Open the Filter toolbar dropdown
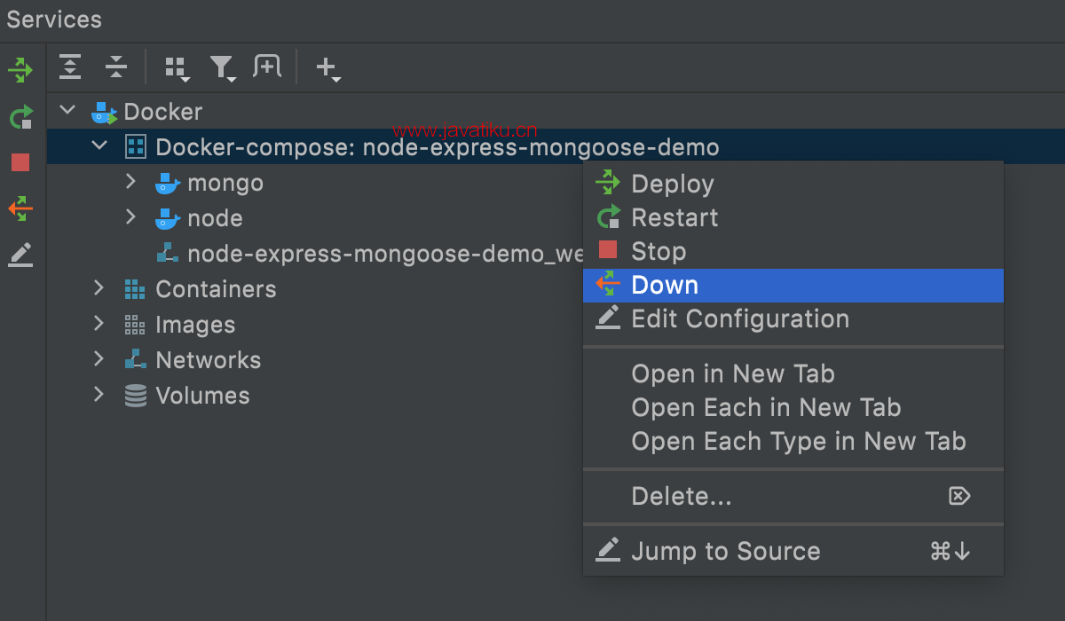The height and width of the screenshot is (621, 1065). [223, 68]
